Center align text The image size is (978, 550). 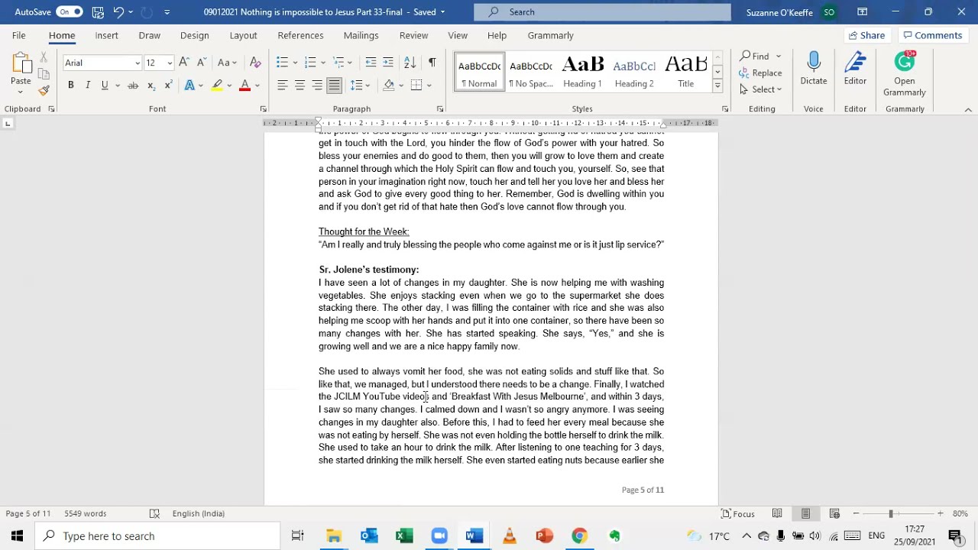point(300,86)
